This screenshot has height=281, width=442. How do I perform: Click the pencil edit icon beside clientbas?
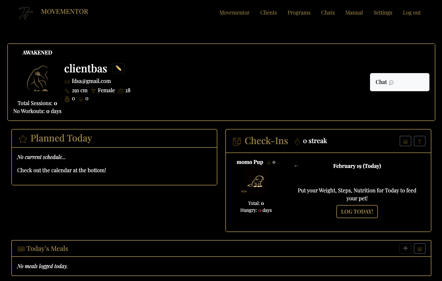click(118, 68)
